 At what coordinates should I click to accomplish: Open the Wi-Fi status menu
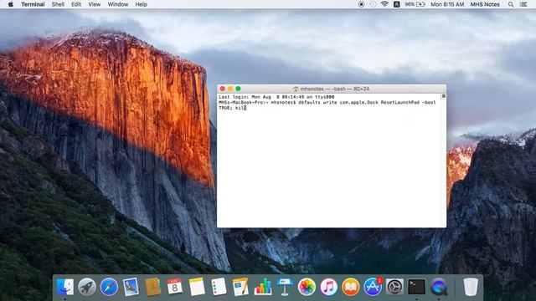(x=384, y=4)
